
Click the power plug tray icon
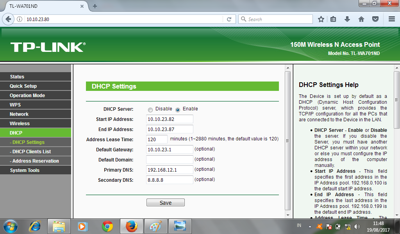click(x=338, y=226)
